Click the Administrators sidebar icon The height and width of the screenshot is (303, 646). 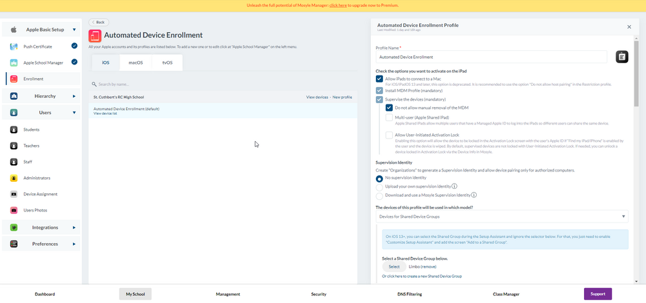click(x=14, y=178)
